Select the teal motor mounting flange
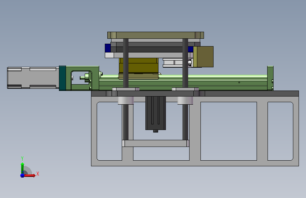 (x=62, y=78)
